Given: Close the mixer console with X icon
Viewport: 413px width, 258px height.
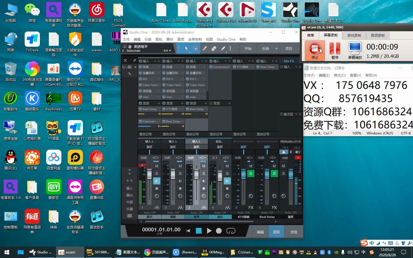Looking at the screenshot, I should (x=125, y=60).
